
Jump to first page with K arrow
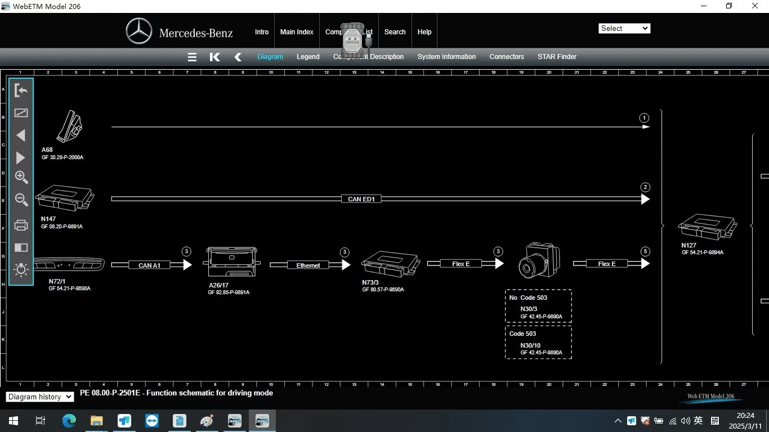pyautogui.click(x=214, y=57)
